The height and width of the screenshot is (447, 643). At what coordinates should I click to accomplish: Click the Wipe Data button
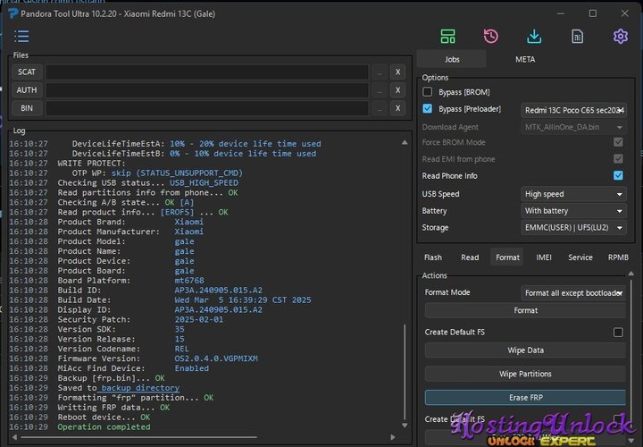pos(525,350)
